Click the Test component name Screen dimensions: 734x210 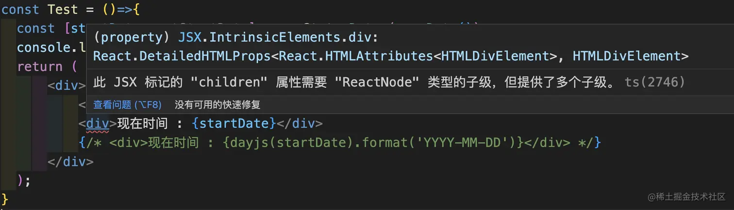pyautogui.click(x=63, y=9)
